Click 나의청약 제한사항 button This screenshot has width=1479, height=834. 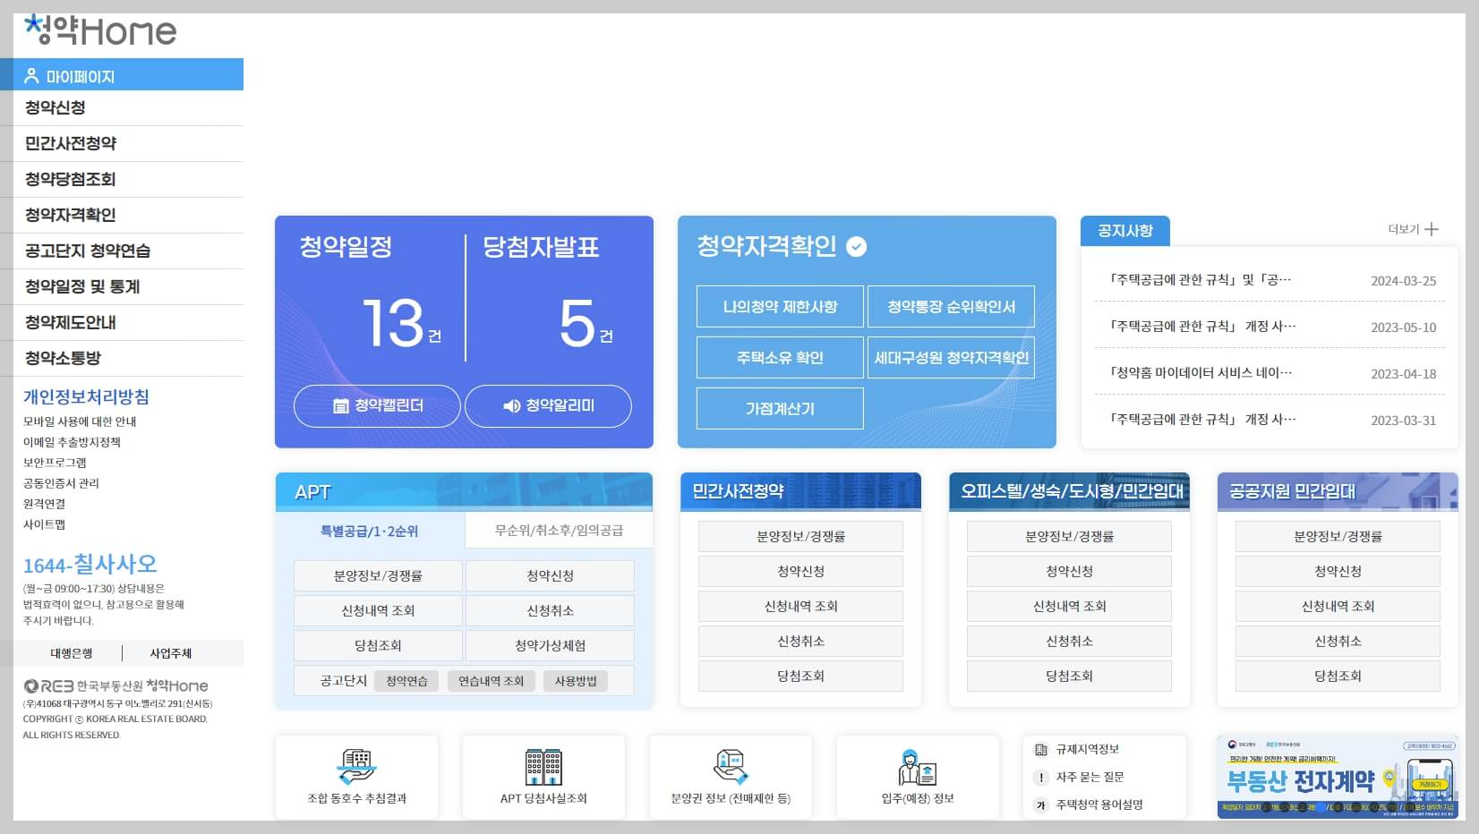pyautogui.click(x=780, y=307)
